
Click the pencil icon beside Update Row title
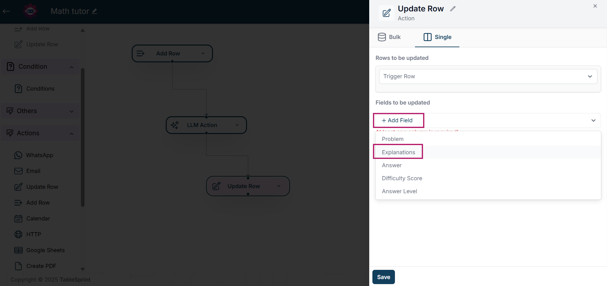453,9
